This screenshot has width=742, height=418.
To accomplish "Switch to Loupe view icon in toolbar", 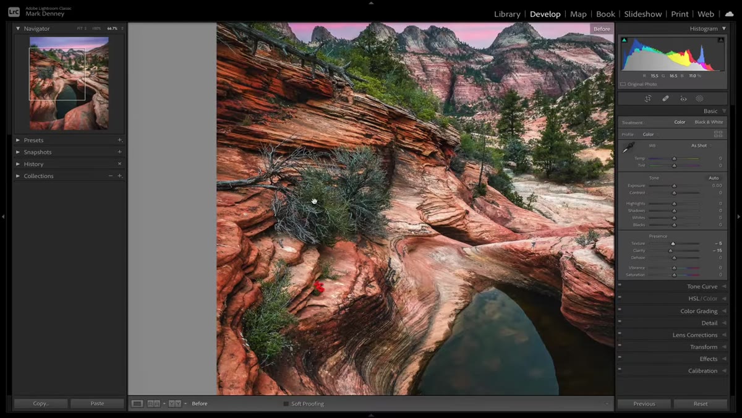I will click(x=137, y=404).
